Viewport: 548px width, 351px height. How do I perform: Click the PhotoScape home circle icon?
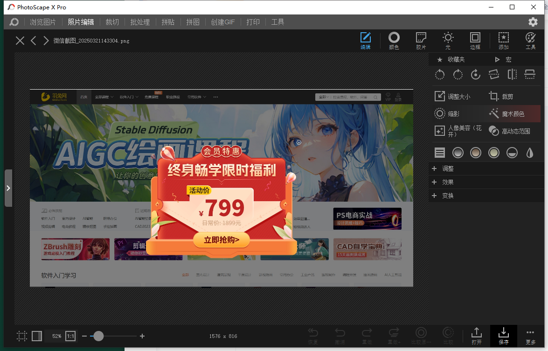(14, 22)
